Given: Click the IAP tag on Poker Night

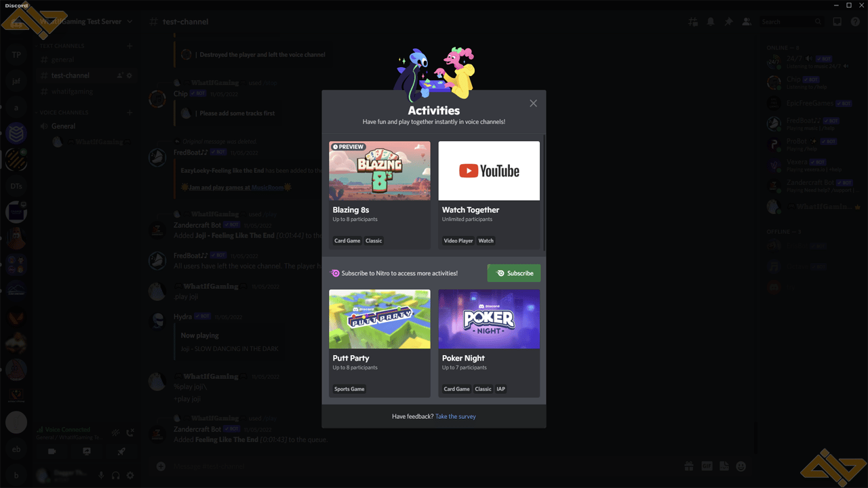Looking at the screenshot, I should pyautogui.click(x=500, y=389).
